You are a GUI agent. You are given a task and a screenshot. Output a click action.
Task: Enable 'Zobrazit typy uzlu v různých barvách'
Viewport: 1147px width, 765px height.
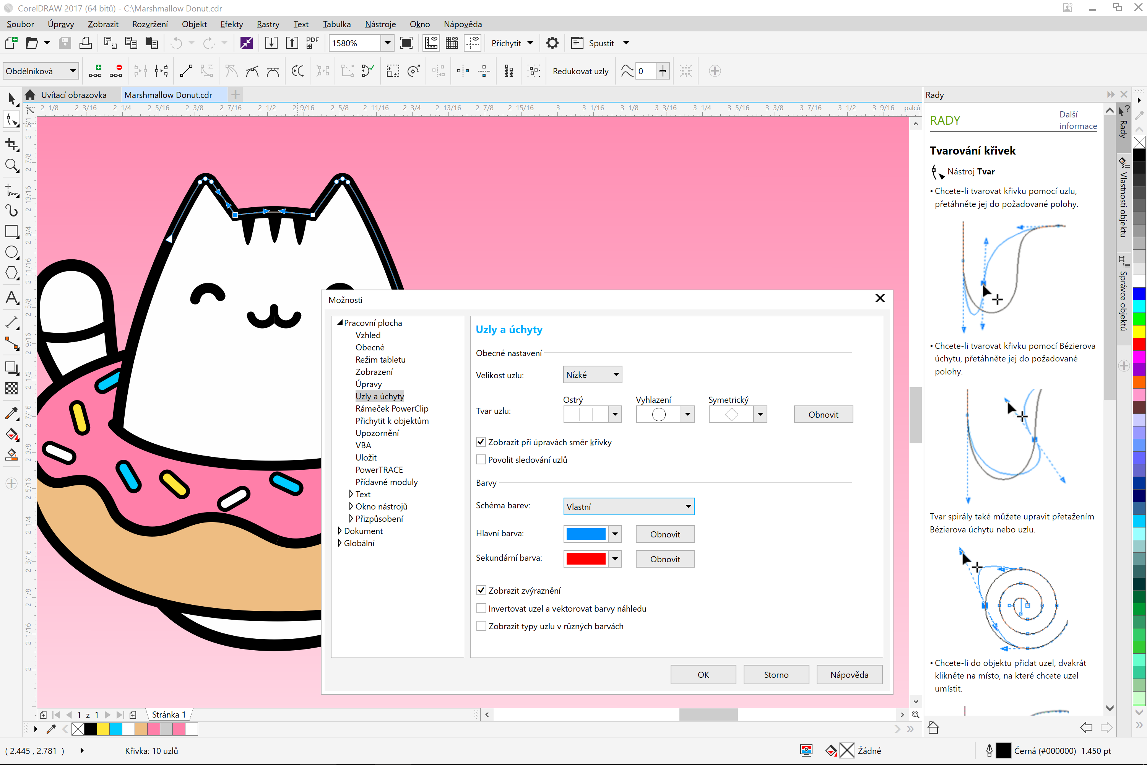click(481, 626)
